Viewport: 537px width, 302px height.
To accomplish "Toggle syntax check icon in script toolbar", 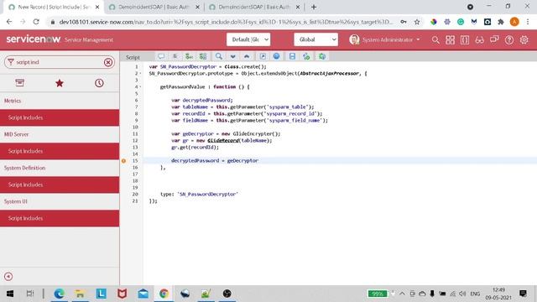I will (x=306, y=56).
